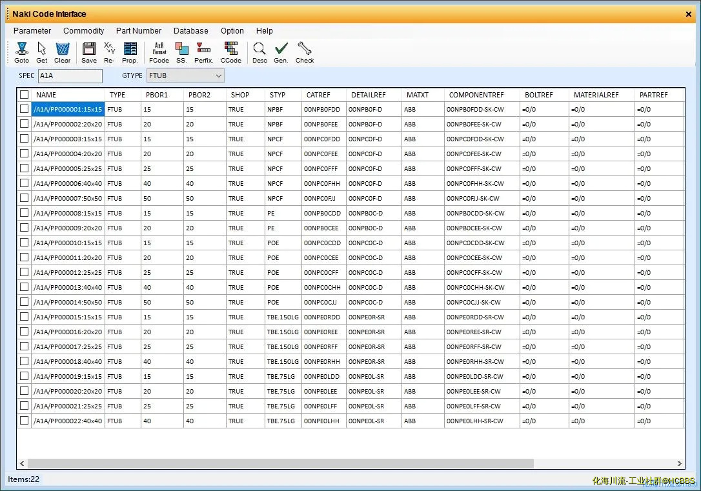Toggle the select-all checkbox in header

pyautogui.click(x=24, y=95)
